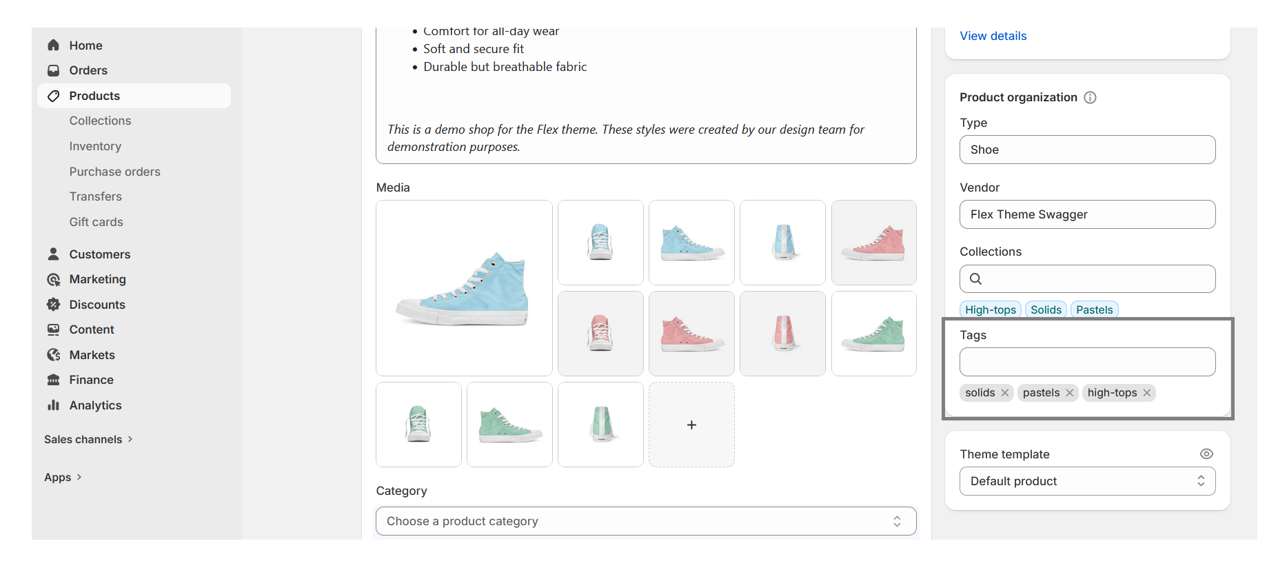Image resolution: width=1287 pixels, height=570 pixels.
Task: Open Purchase orders from the sidebar
Action: [x=114, y=172]
